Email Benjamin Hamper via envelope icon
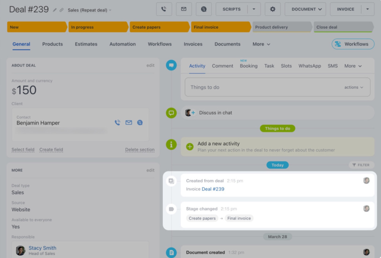This screenshot has height=258, width=381. pyautogui.click(x=129, y=123)
